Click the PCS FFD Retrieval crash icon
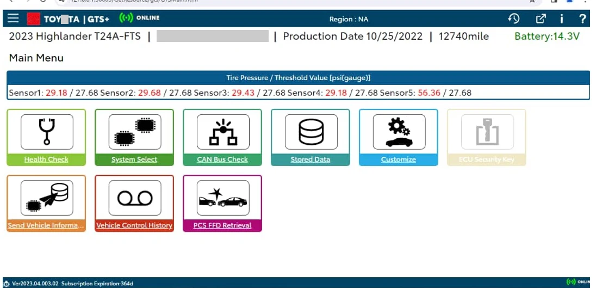 point(223,198)
